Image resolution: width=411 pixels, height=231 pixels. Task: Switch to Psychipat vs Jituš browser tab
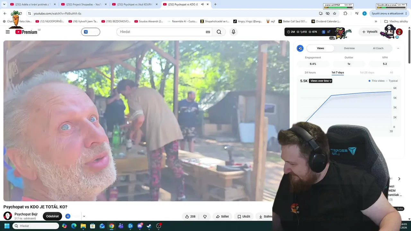[x=135, y=4]
